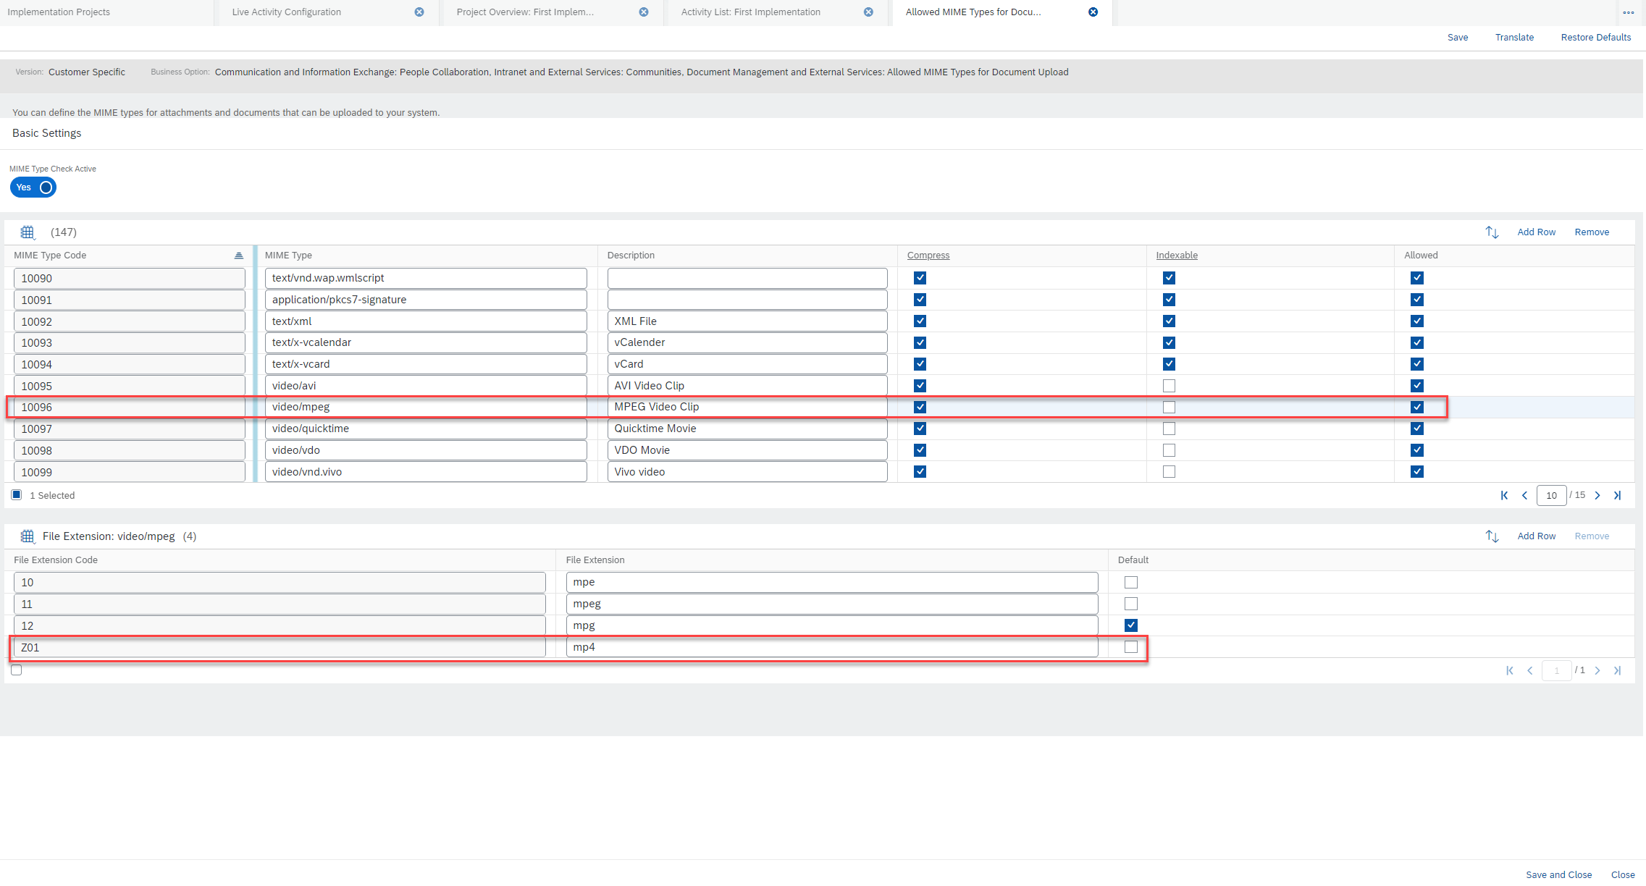Check Indexable for video/avi row
This screenshot has height=886, width=1646.
coord(1169,386)
